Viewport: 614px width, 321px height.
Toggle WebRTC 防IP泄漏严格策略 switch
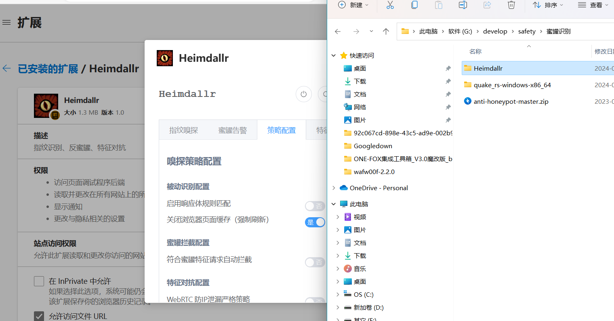(315, 300)
